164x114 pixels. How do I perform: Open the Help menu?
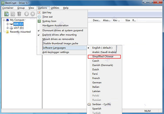(66, 8)
